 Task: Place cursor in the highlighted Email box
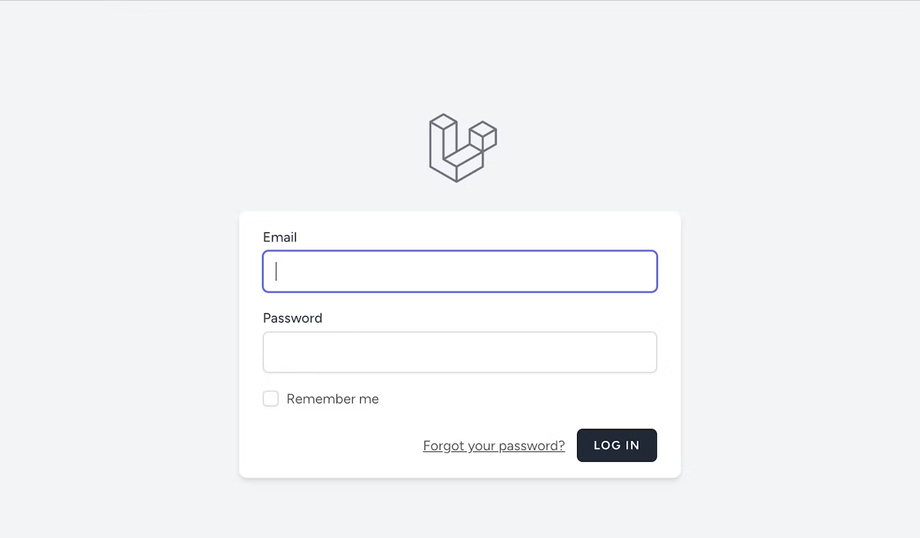tap(460, 271)
